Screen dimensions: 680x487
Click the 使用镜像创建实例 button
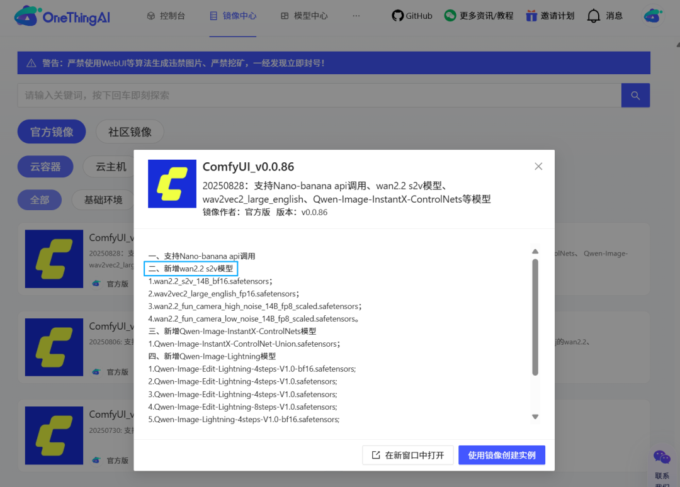[x=502, y=455]
